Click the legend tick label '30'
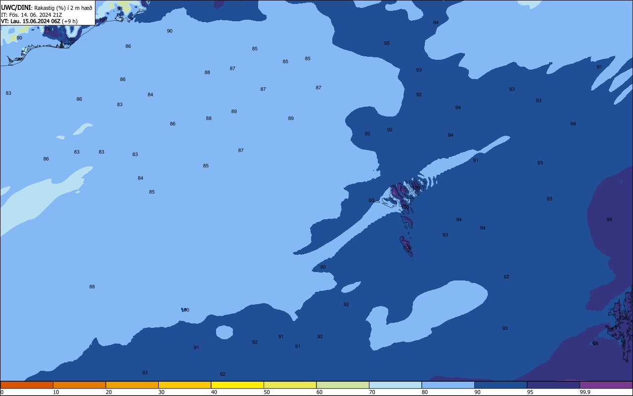The height and width of the screenshot is (396, 633). coord(161,392)
